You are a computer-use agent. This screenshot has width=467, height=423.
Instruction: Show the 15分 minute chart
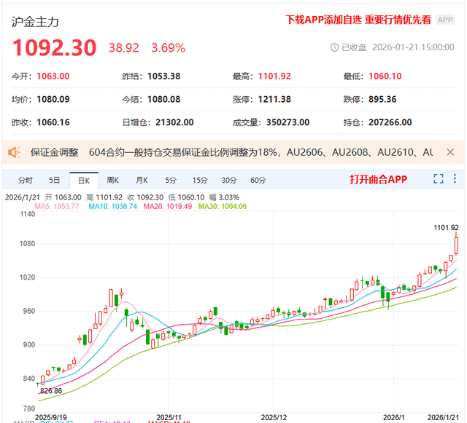[x=200, y=180]
